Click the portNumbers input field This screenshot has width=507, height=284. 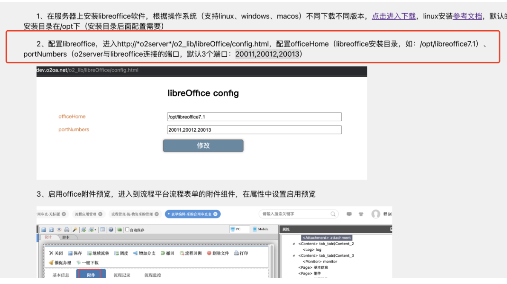(254, 130)
